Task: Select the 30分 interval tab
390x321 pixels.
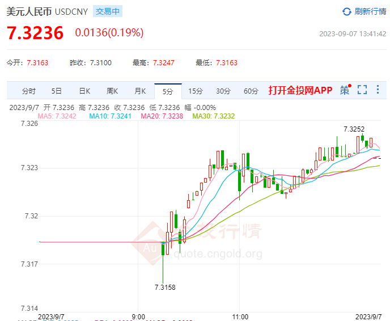Action: [x=223, y=91]
